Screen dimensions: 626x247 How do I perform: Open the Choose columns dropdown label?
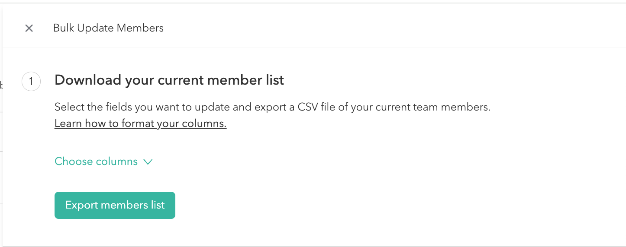96,161
